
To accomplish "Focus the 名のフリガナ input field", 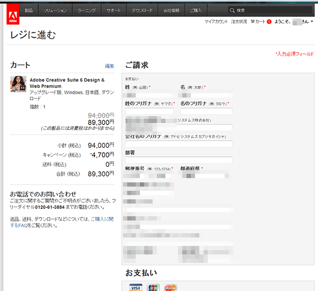I will tap(206, 111).
